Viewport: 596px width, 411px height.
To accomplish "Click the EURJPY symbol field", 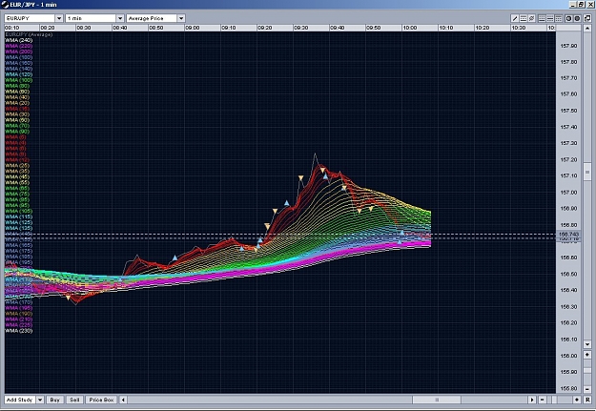I will pyautogui.click(x=30, y=18).
